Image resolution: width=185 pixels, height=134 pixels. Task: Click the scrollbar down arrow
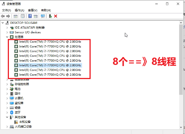tap(181, 127)
